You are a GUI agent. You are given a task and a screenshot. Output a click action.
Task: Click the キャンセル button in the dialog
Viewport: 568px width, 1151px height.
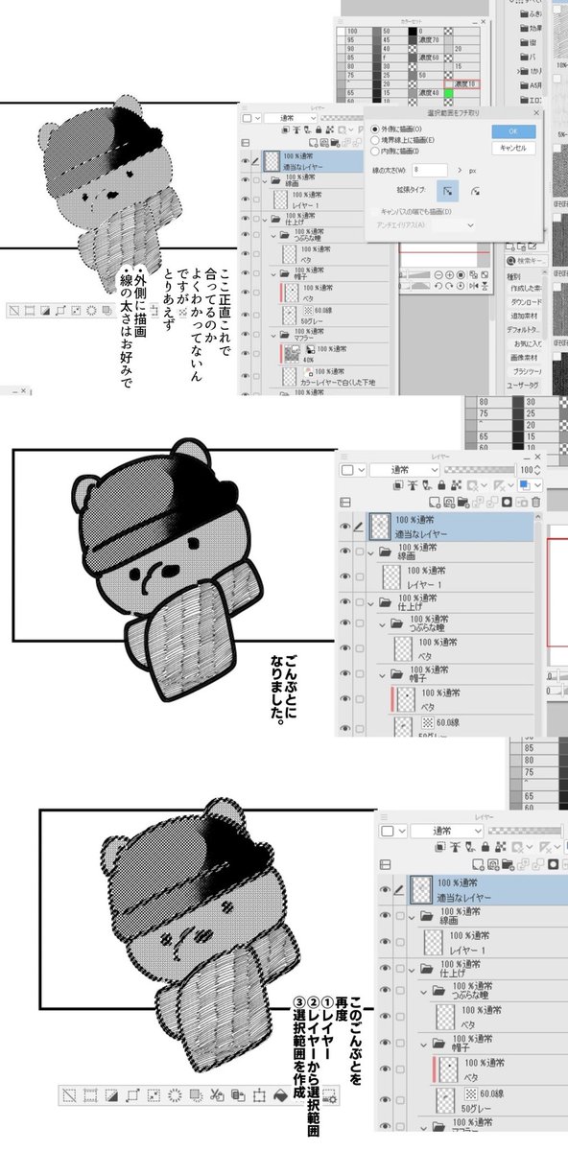(513, 149)
